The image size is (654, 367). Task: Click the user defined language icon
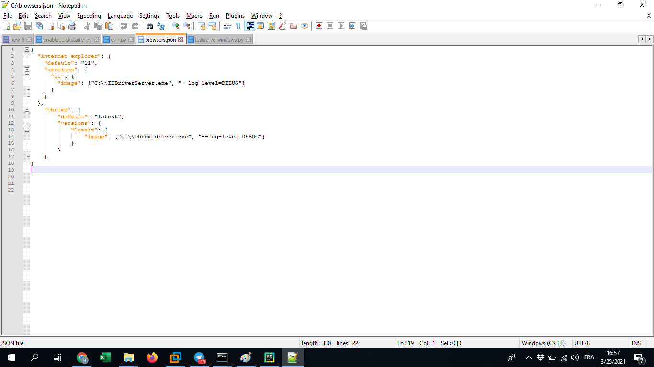pyautogui.click(x=260, y=26)
